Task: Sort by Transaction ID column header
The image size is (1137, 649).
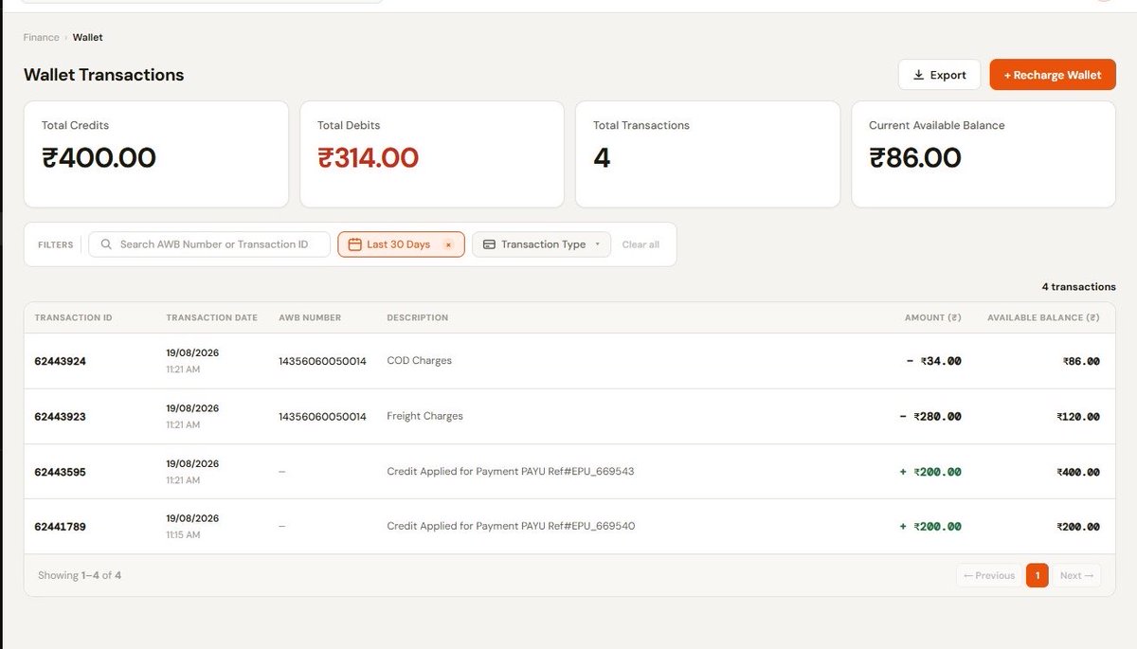Action: pyautogui.click(x=73, y=317)
